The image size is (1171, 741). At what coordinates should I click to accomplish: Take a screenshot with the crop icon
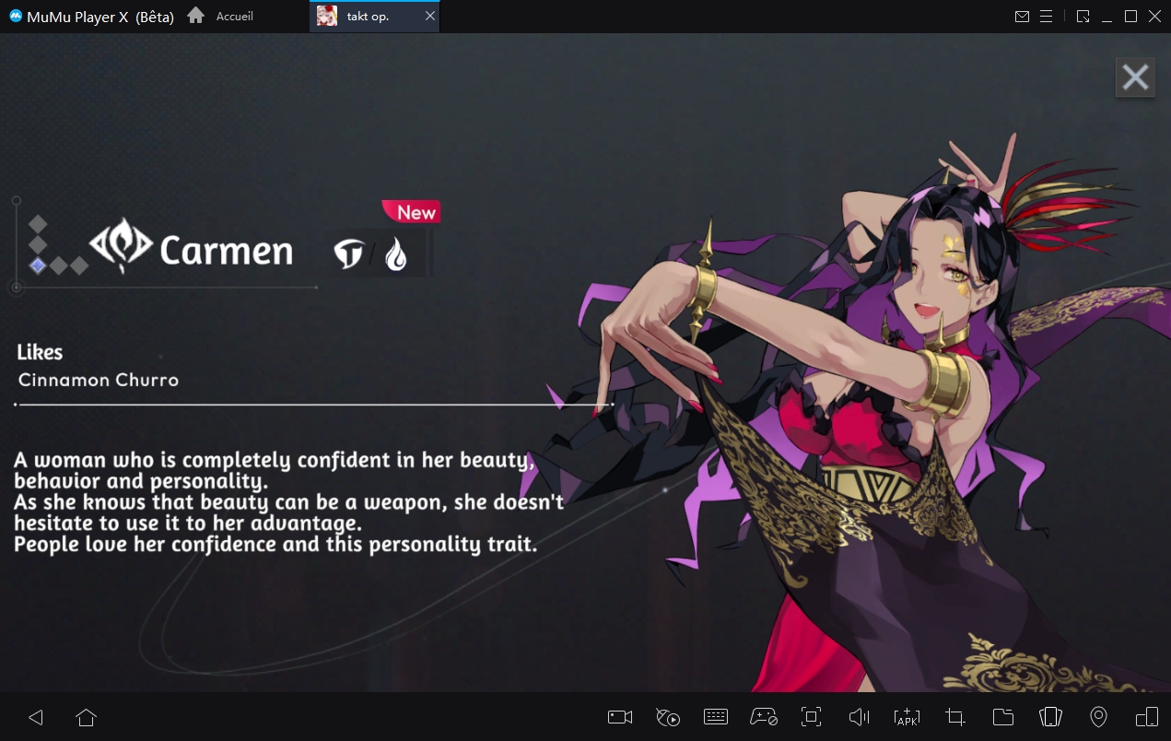point(954,717)
